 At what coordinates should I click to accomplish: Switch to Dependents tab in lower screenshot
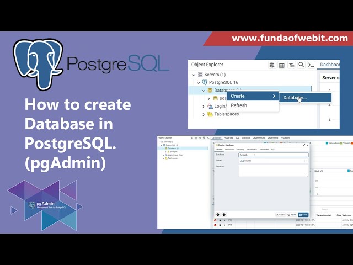click(273, 137)
